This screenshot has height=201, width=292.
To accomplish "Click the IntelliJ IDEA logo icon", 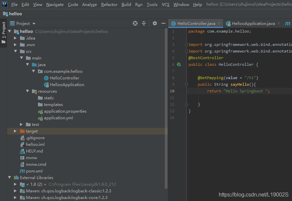I will pyautogui.click(x=4, y=4).
